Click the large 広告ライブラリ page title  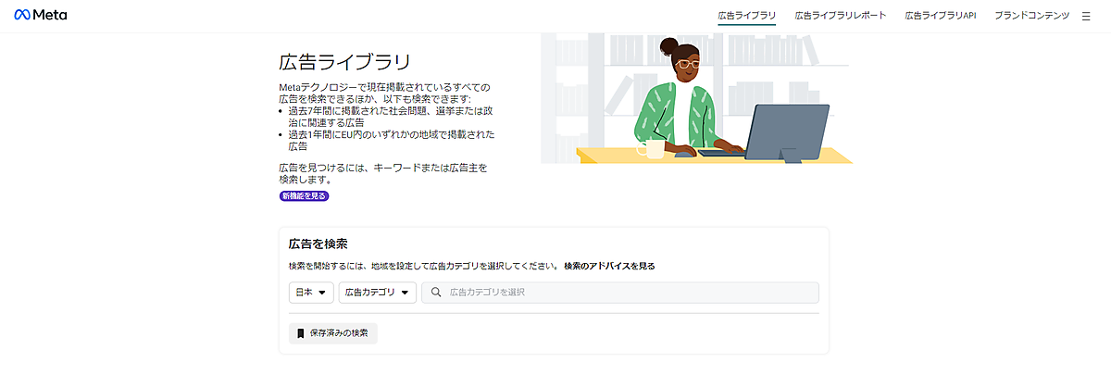[x=344, y=63]
